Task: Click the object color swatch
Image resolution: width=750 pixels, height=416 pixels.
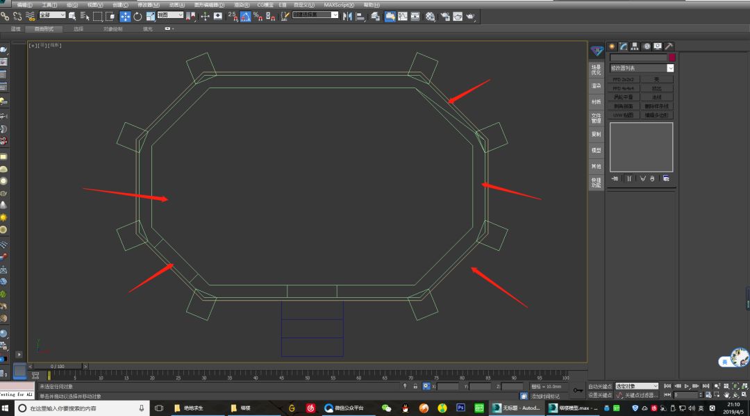Action: (x=672, y=58)
